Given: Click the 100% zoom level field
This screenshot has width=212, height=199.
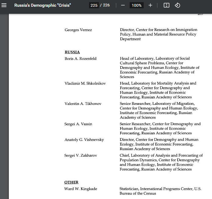Looking at the screenshot, I should 137,5.
